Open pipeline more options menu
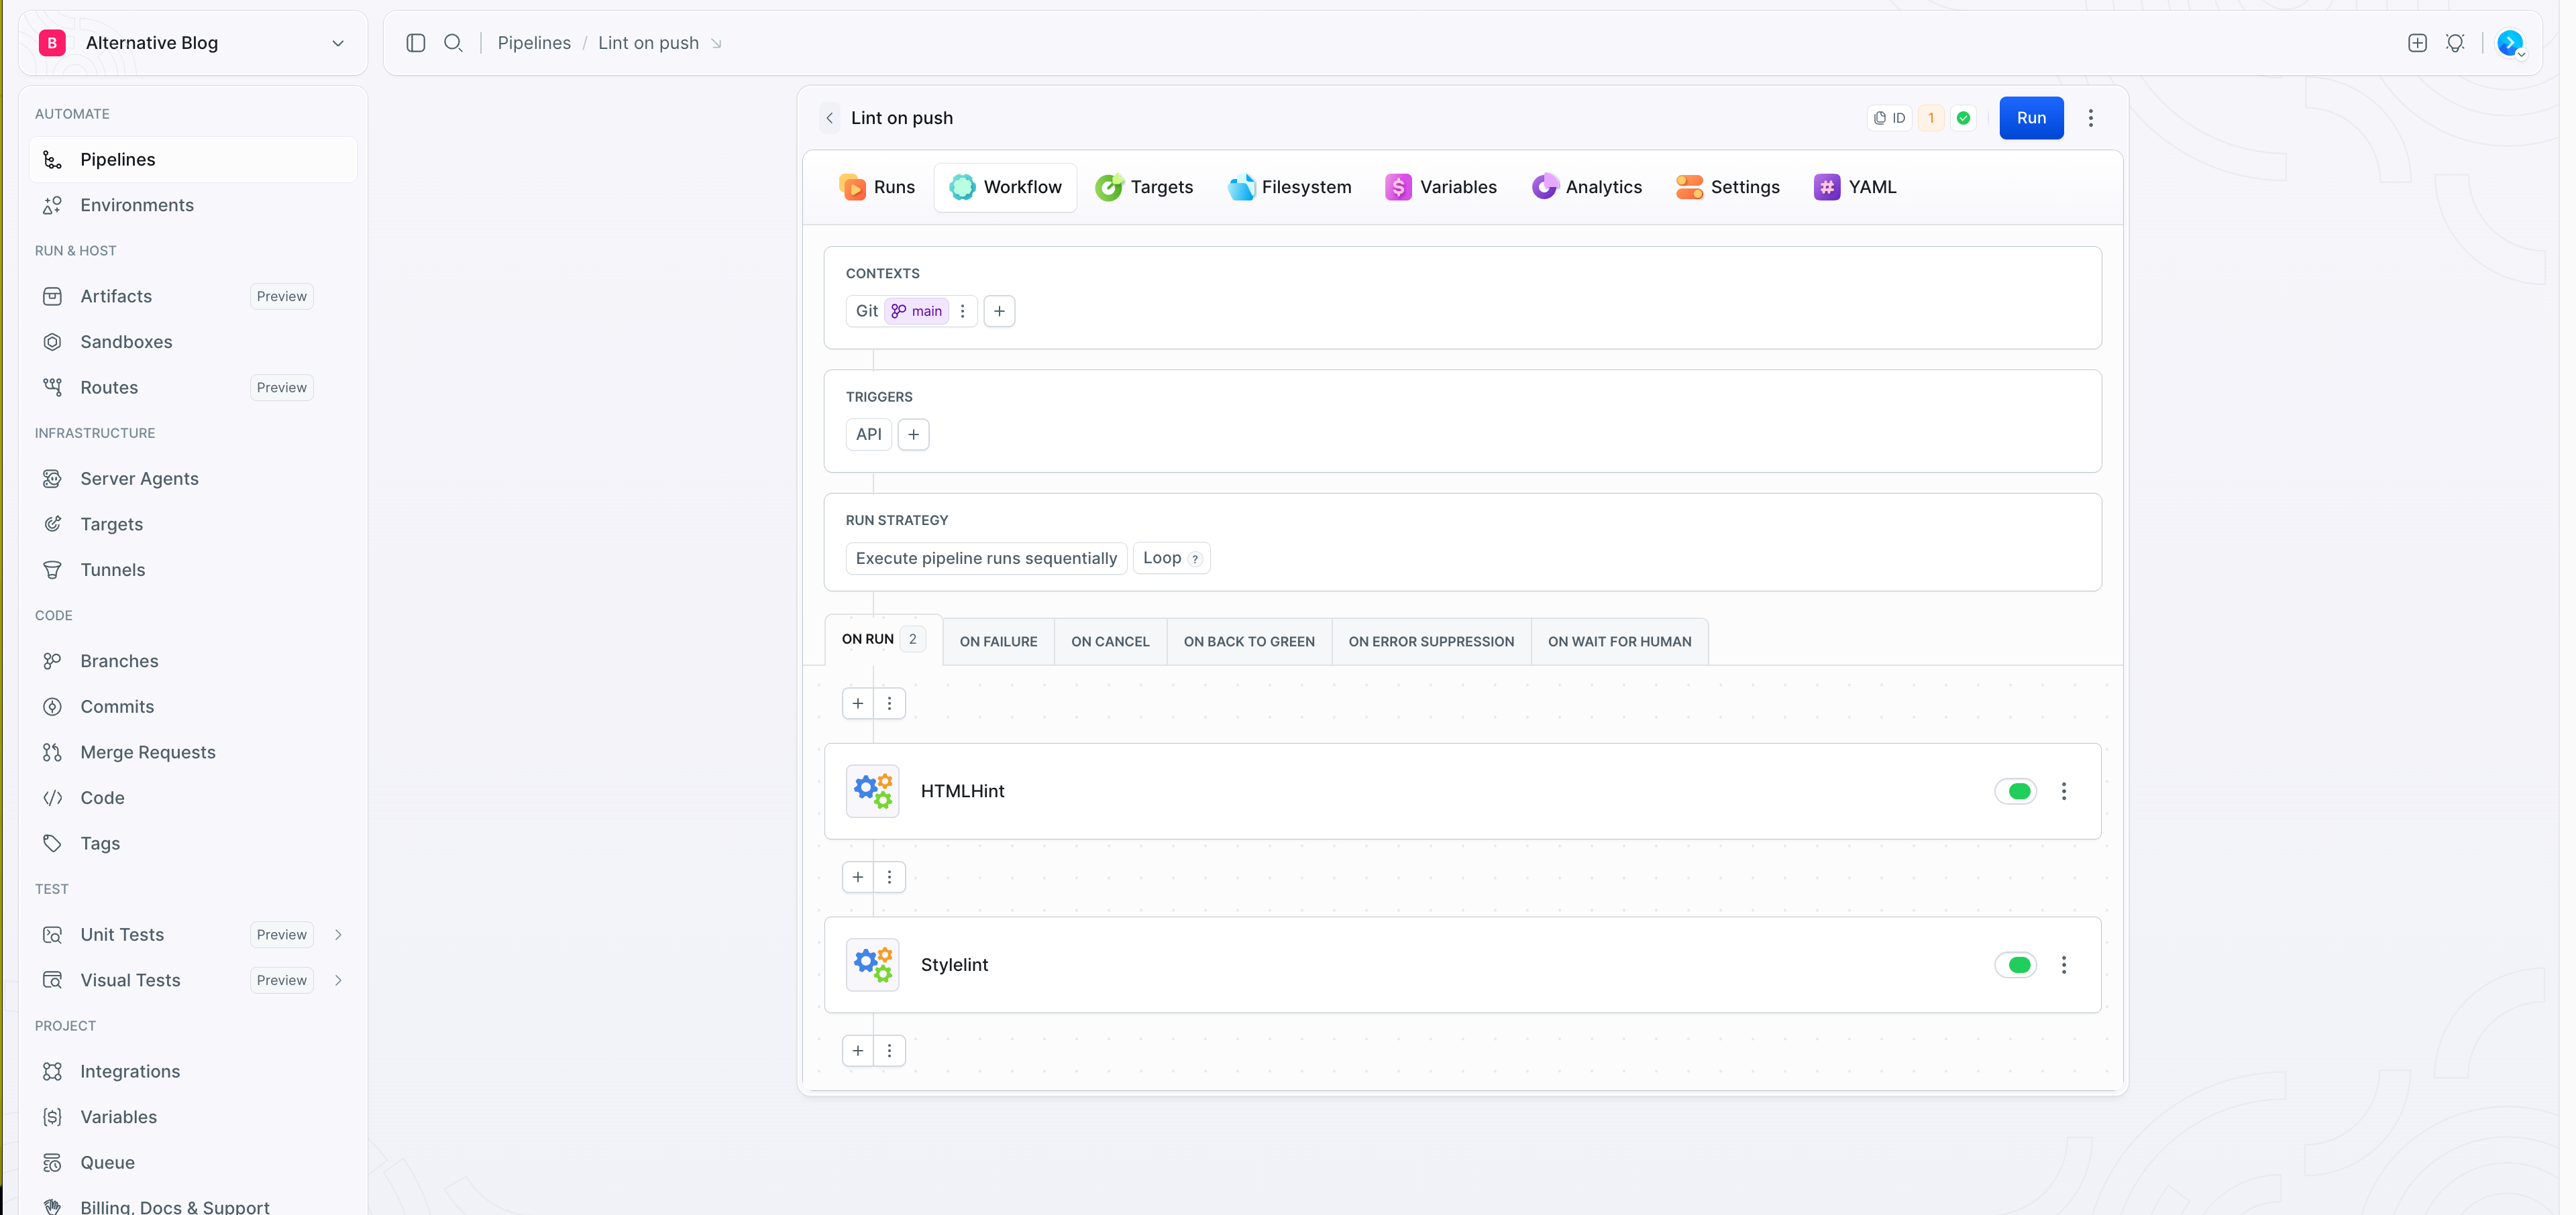This screenshot has width=2576, height=1215. click(2090, 118)
